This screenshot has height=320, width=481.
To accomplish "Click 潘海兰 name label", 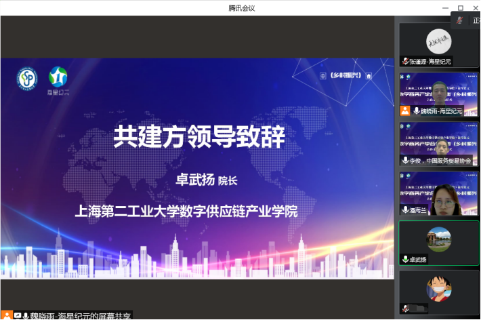I will click(x=418, y=210).
